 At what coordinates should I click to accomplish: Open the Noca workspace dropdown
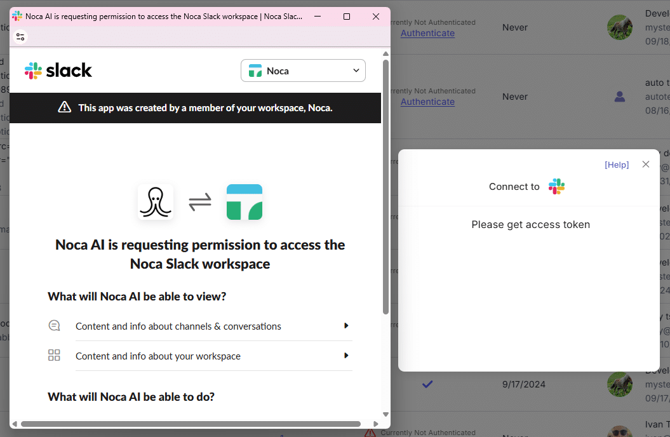pos(303,71)
